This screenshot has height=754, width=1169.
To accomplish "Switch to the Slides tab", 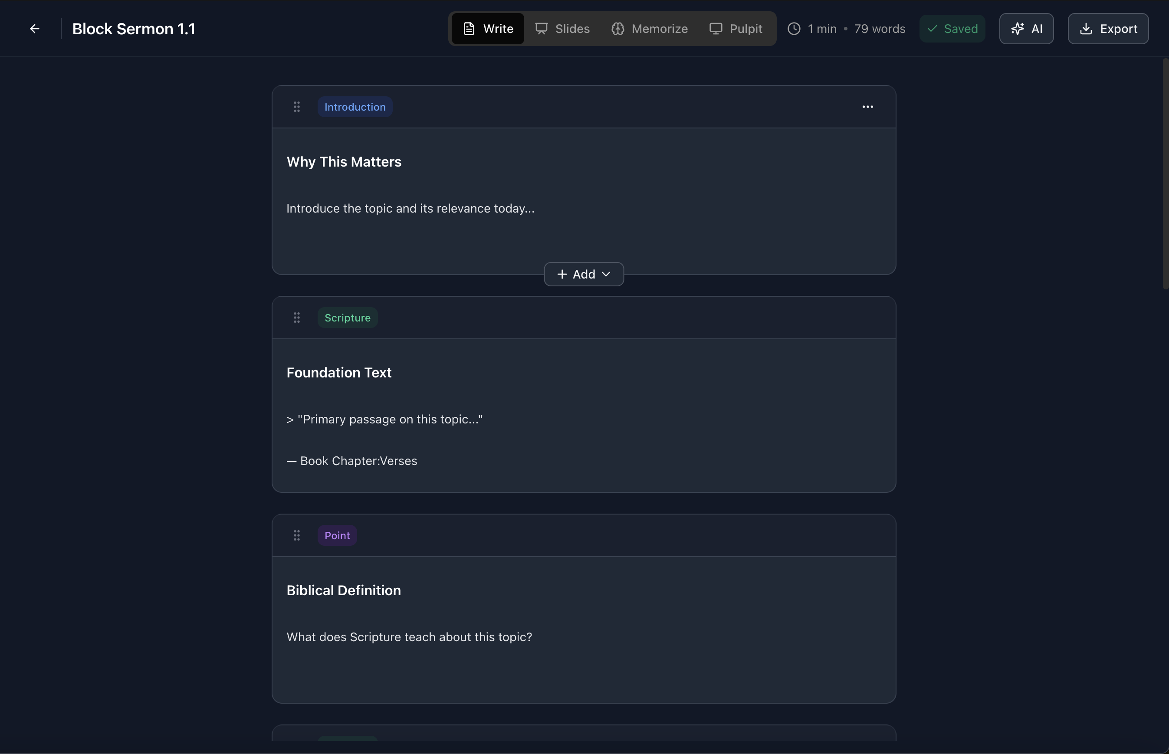I will pyautogui.click(x=562, y=28).
